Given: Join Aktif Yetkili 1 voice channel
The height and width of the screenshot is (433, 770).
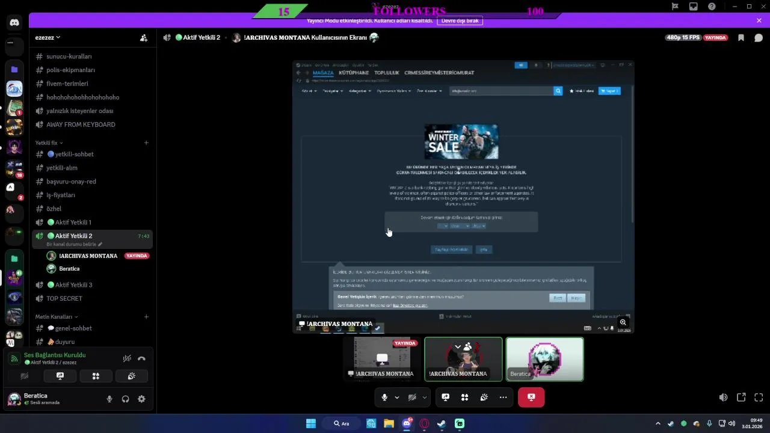Looking at the screenshot, I should coord(92,223).
